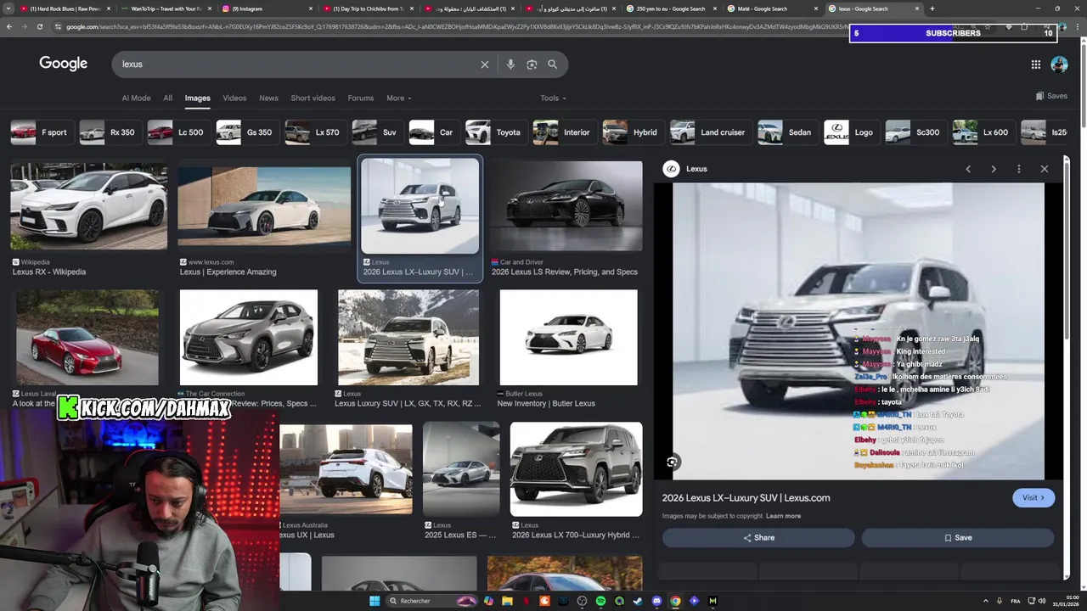Open Car and Driver Lexus LS thumbnail
The height and width of the screenshot is (611, 1087).
click(566, 205)
